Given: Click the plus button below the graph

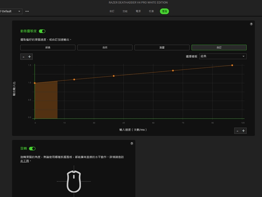Looking at the screenshot, I should click(243, 131).
